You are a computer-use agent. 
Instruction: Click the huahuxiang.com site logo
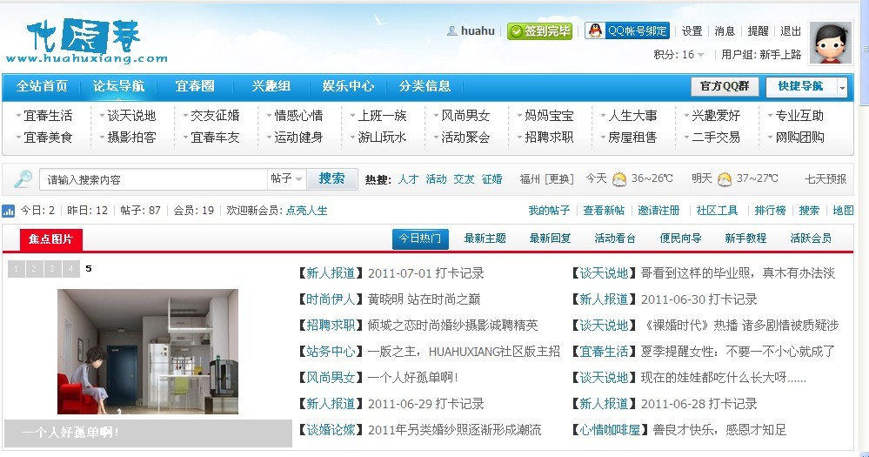86,41
